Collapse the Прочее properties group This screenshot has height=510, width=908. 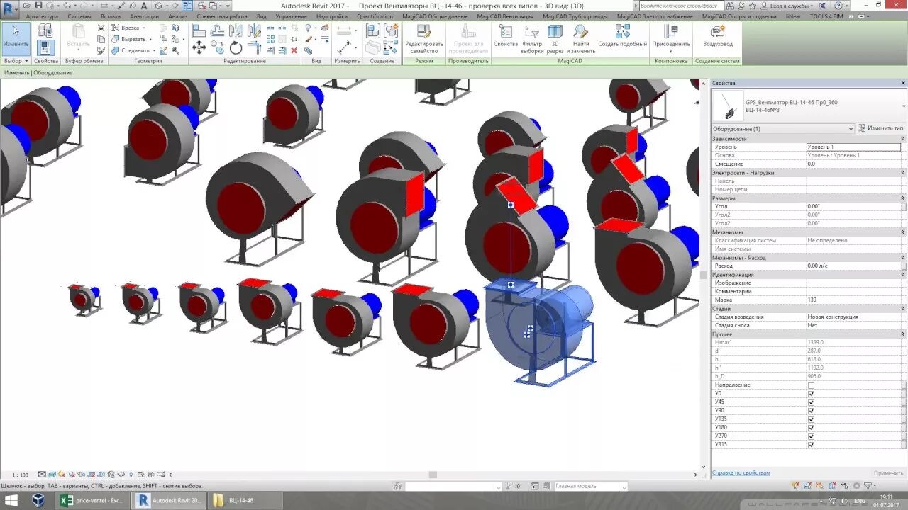[x=902, y=334]
